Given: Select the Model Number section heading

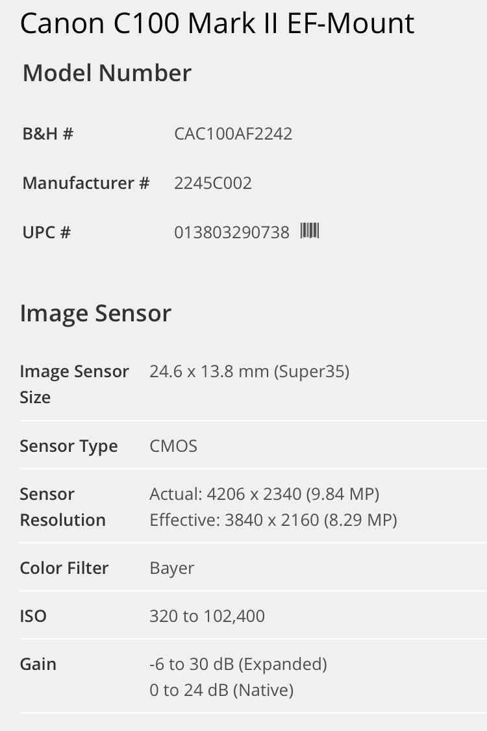Looking at the screenshot, I should [107, 73].
